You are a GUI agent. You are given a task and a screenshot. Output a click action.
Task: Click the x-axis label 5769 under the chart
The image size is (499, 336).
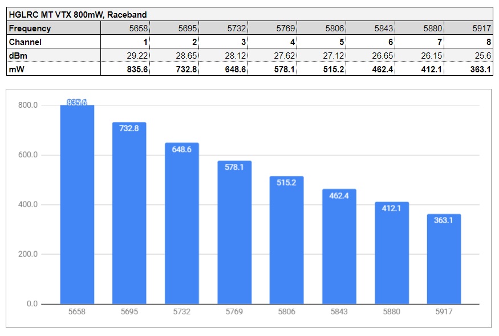pyautogui.click(x=234, y=312)
